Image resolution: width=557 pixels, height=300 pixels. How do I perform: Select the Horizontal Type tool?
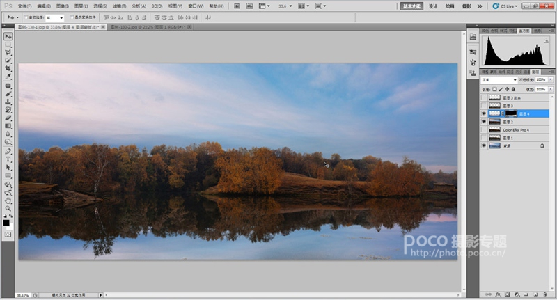click(x=8, y=159)
